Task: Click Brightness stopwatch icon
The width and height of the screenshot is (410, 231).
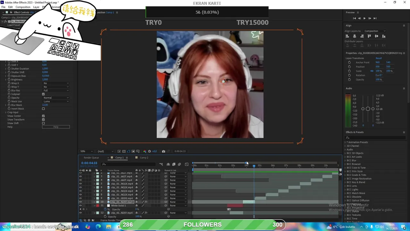Action: pos(9,80)
